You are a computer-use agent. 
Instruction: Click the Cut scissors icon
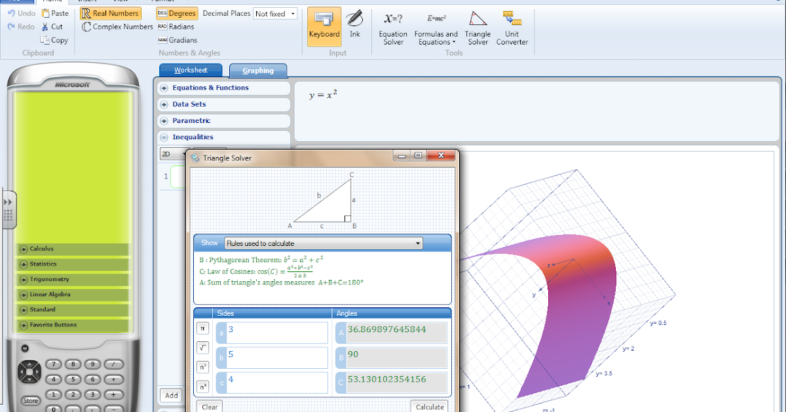45,27
